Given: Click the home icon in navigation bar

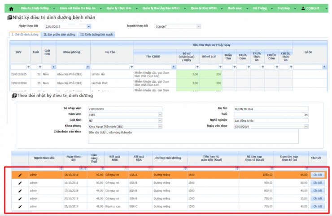Looking at the screenshot, I should pos(11,9).
